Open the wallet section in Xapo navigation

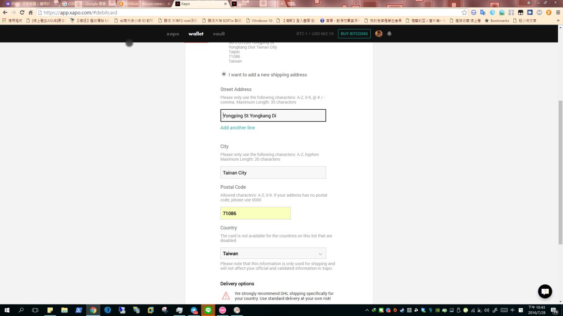[196, 34]
